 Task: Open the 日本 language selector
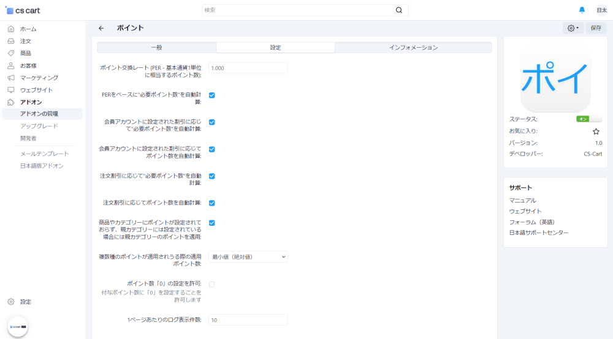[x=601, y=10]
